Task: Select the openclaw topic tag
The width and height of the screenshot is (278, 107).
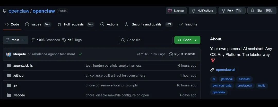Action: (x=219, y=92)
